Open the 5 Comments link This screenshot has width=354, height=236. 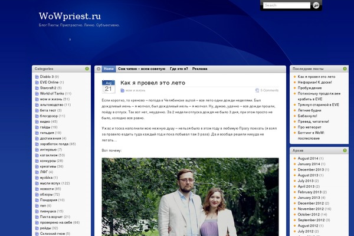[270, 90]
